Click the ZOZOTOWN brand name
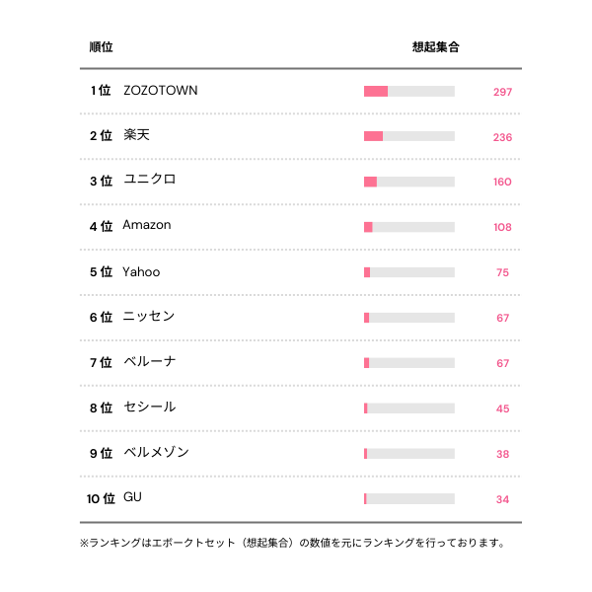Image resolution: width=592 pixels, height=592 pixels. 160,91
